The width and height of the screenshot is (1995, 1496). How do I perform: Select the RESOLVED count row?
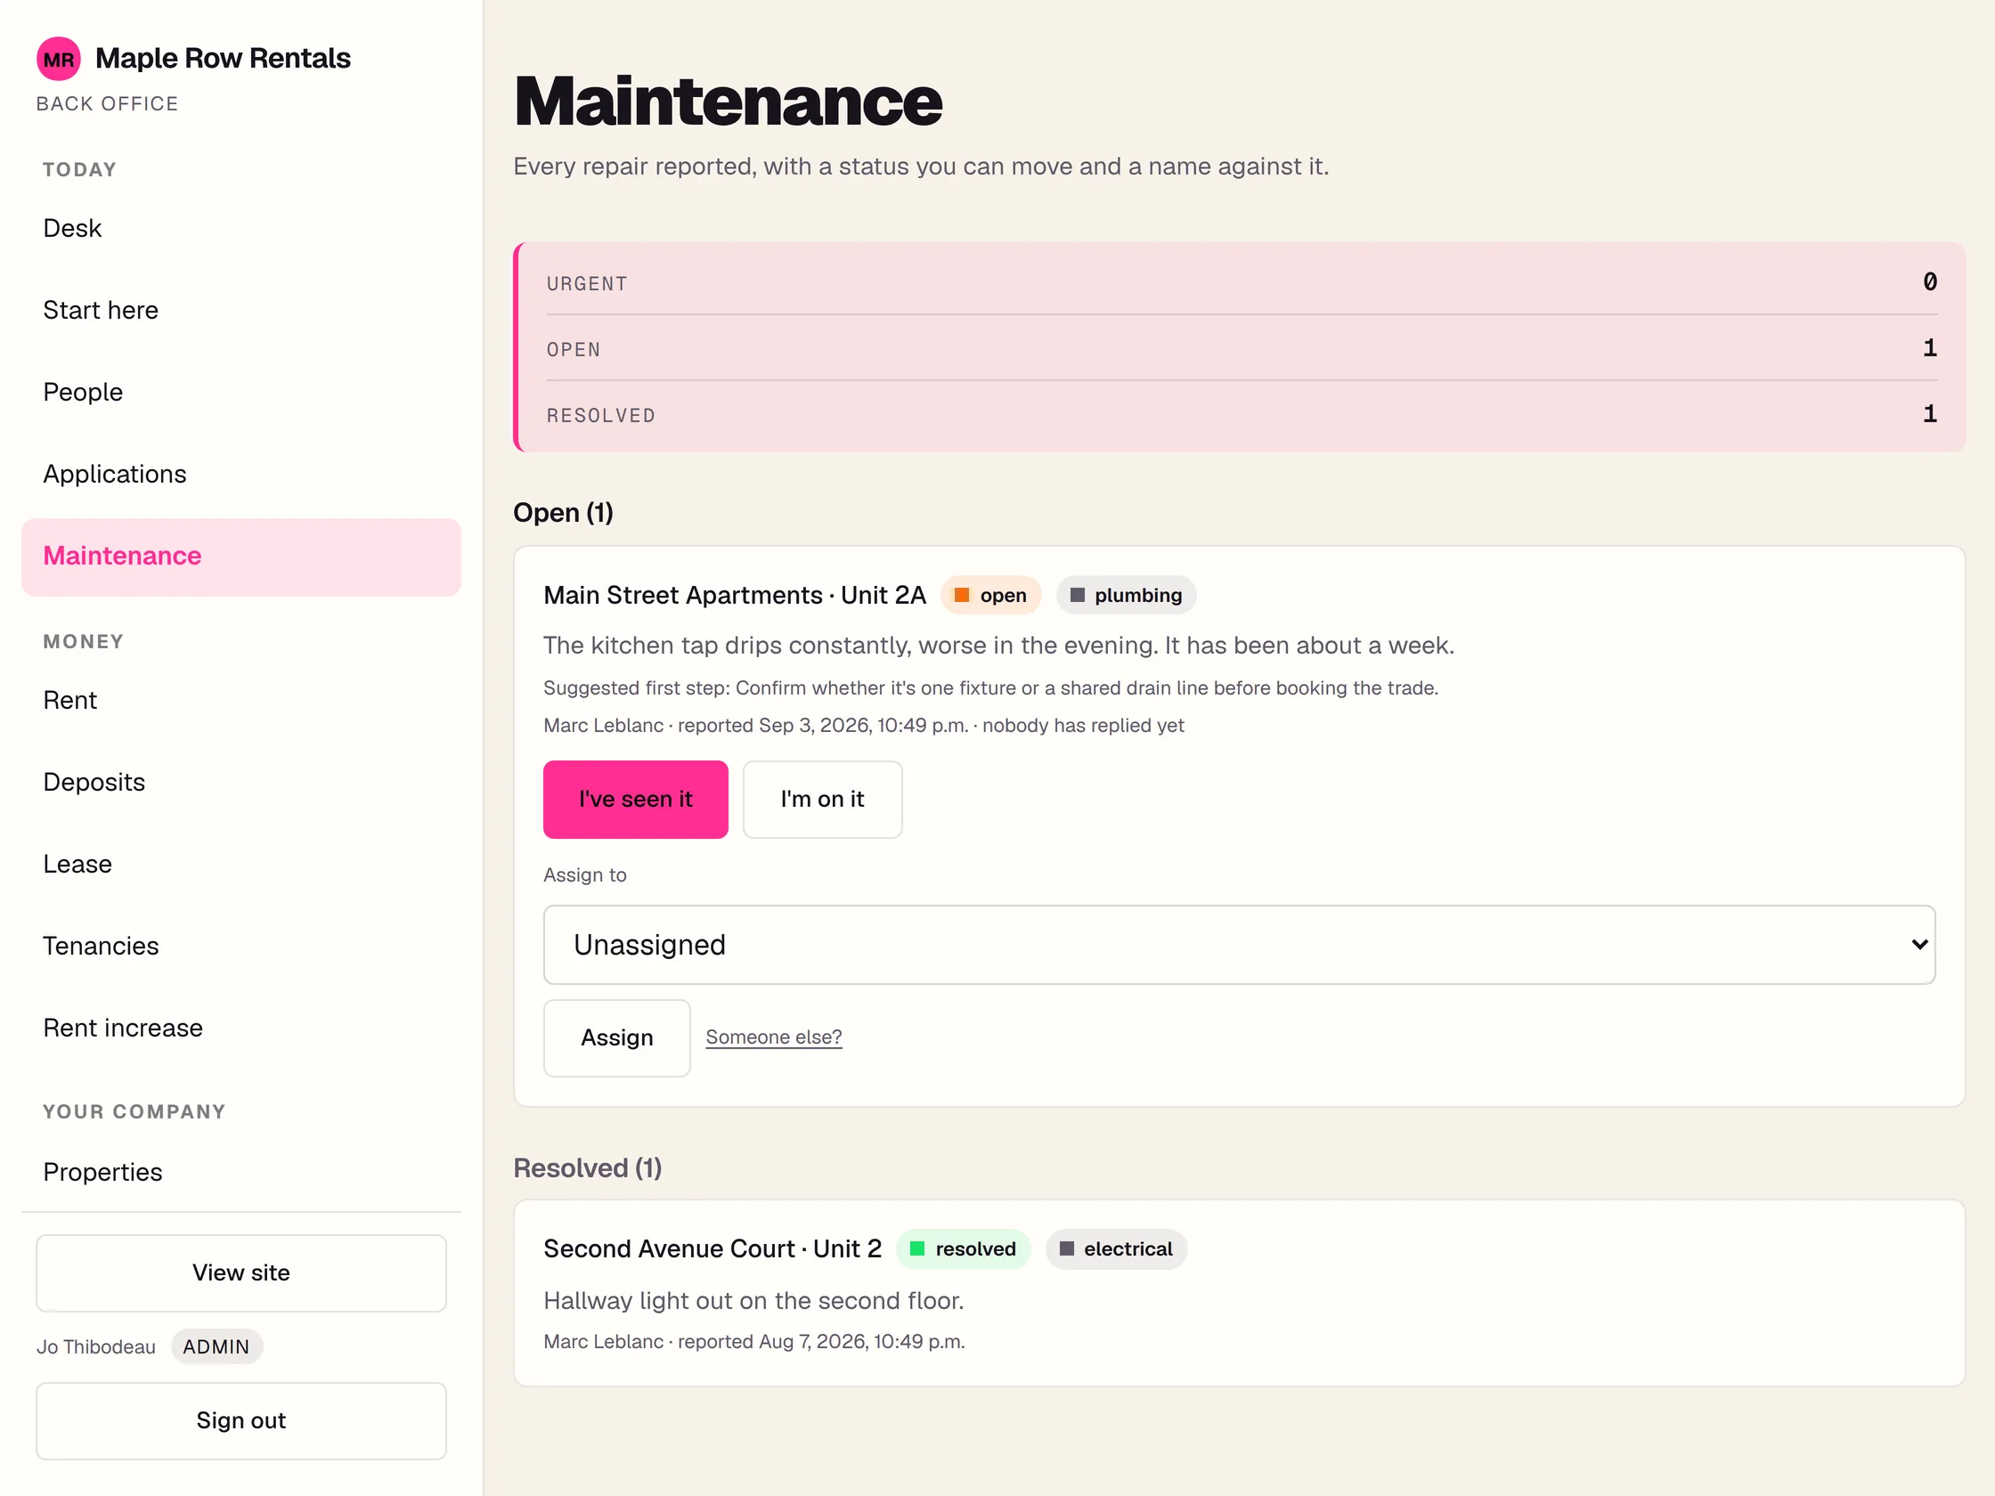coord(1241,415)
